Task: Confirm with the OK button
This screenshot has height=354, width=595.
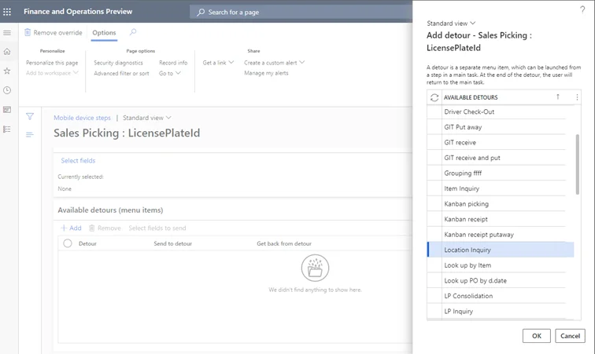Action: pos(536,336)
